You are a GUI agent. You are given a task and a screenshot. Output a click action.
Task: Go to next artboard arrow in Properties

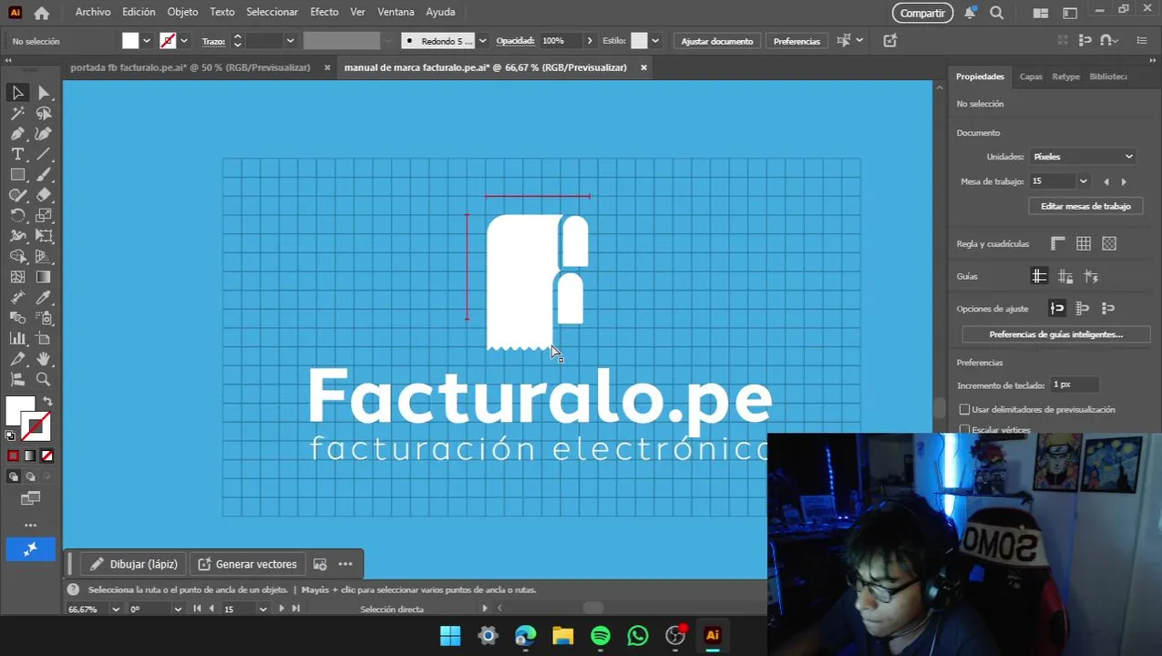pyautogui.click(x=1124, y=181)
